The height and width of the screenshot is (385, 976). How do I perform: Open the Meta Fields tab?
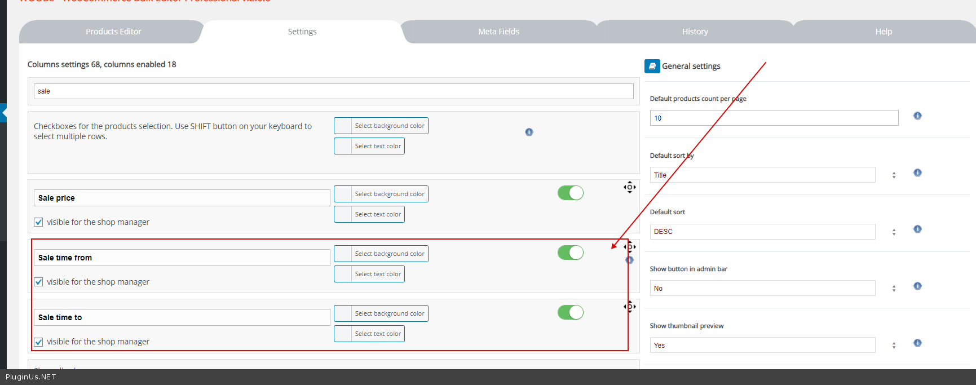498,32
